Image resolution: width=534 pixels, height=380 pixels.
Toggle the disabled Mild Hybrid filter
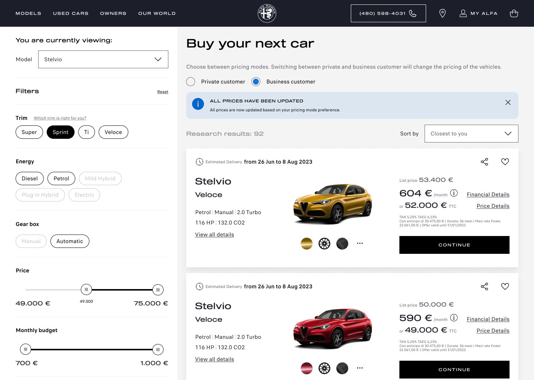pos(100,178)
